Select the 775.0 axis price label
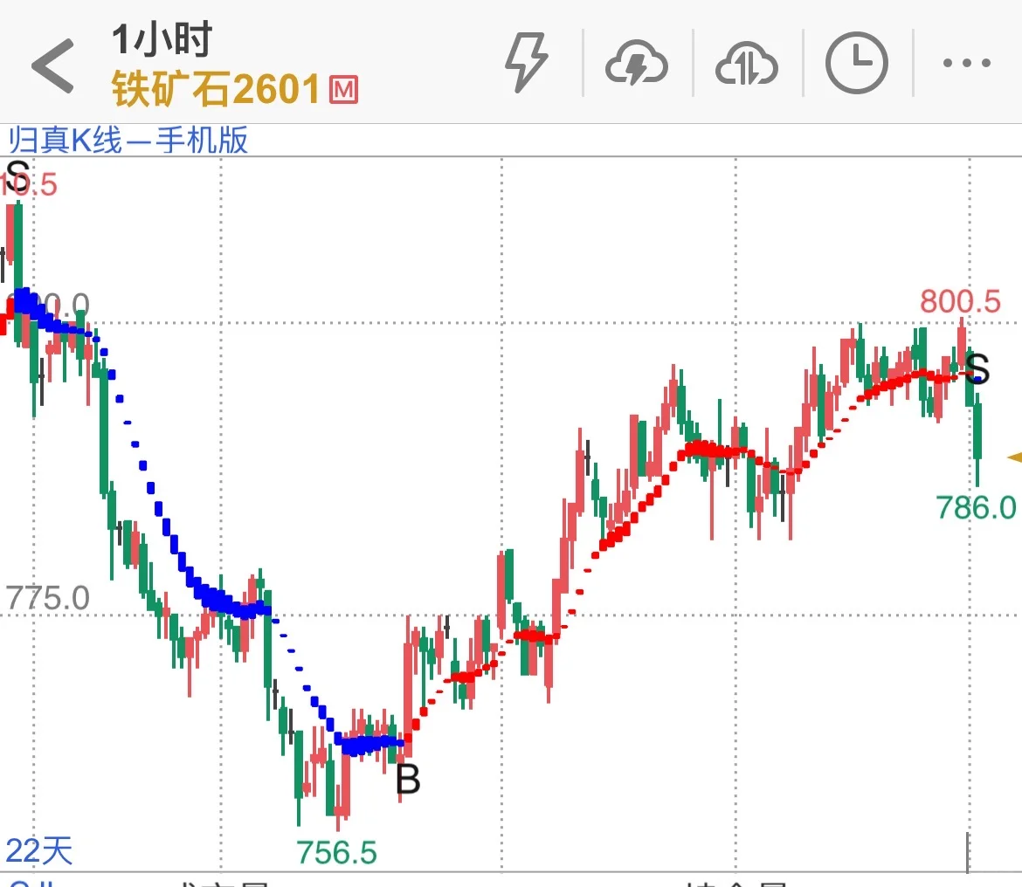Viewport: 1022px width, 887px height. point(47,598)
